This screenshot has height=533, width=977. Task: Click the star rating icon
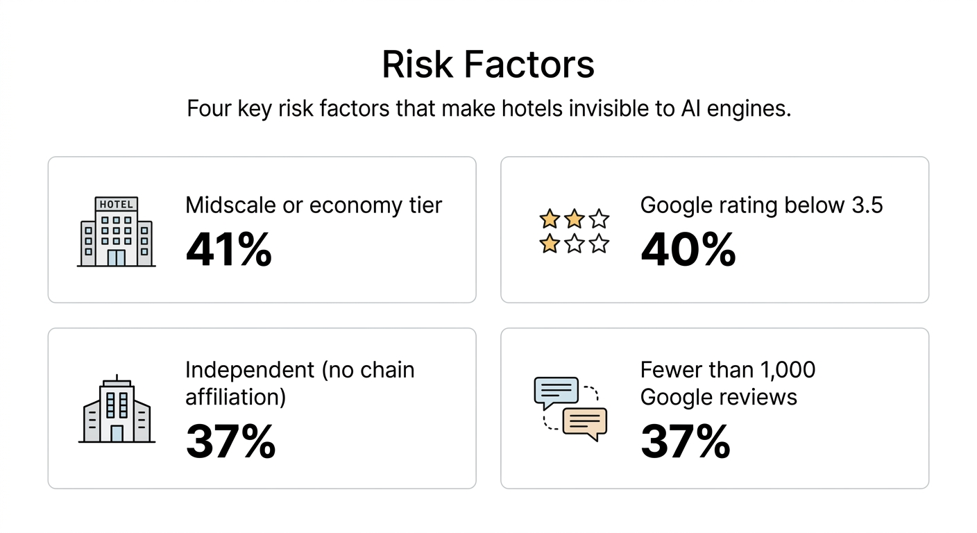574,232
